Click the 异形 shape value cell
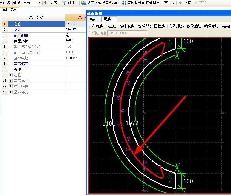This screenshot has width=231, height=195. coord(75,41)
